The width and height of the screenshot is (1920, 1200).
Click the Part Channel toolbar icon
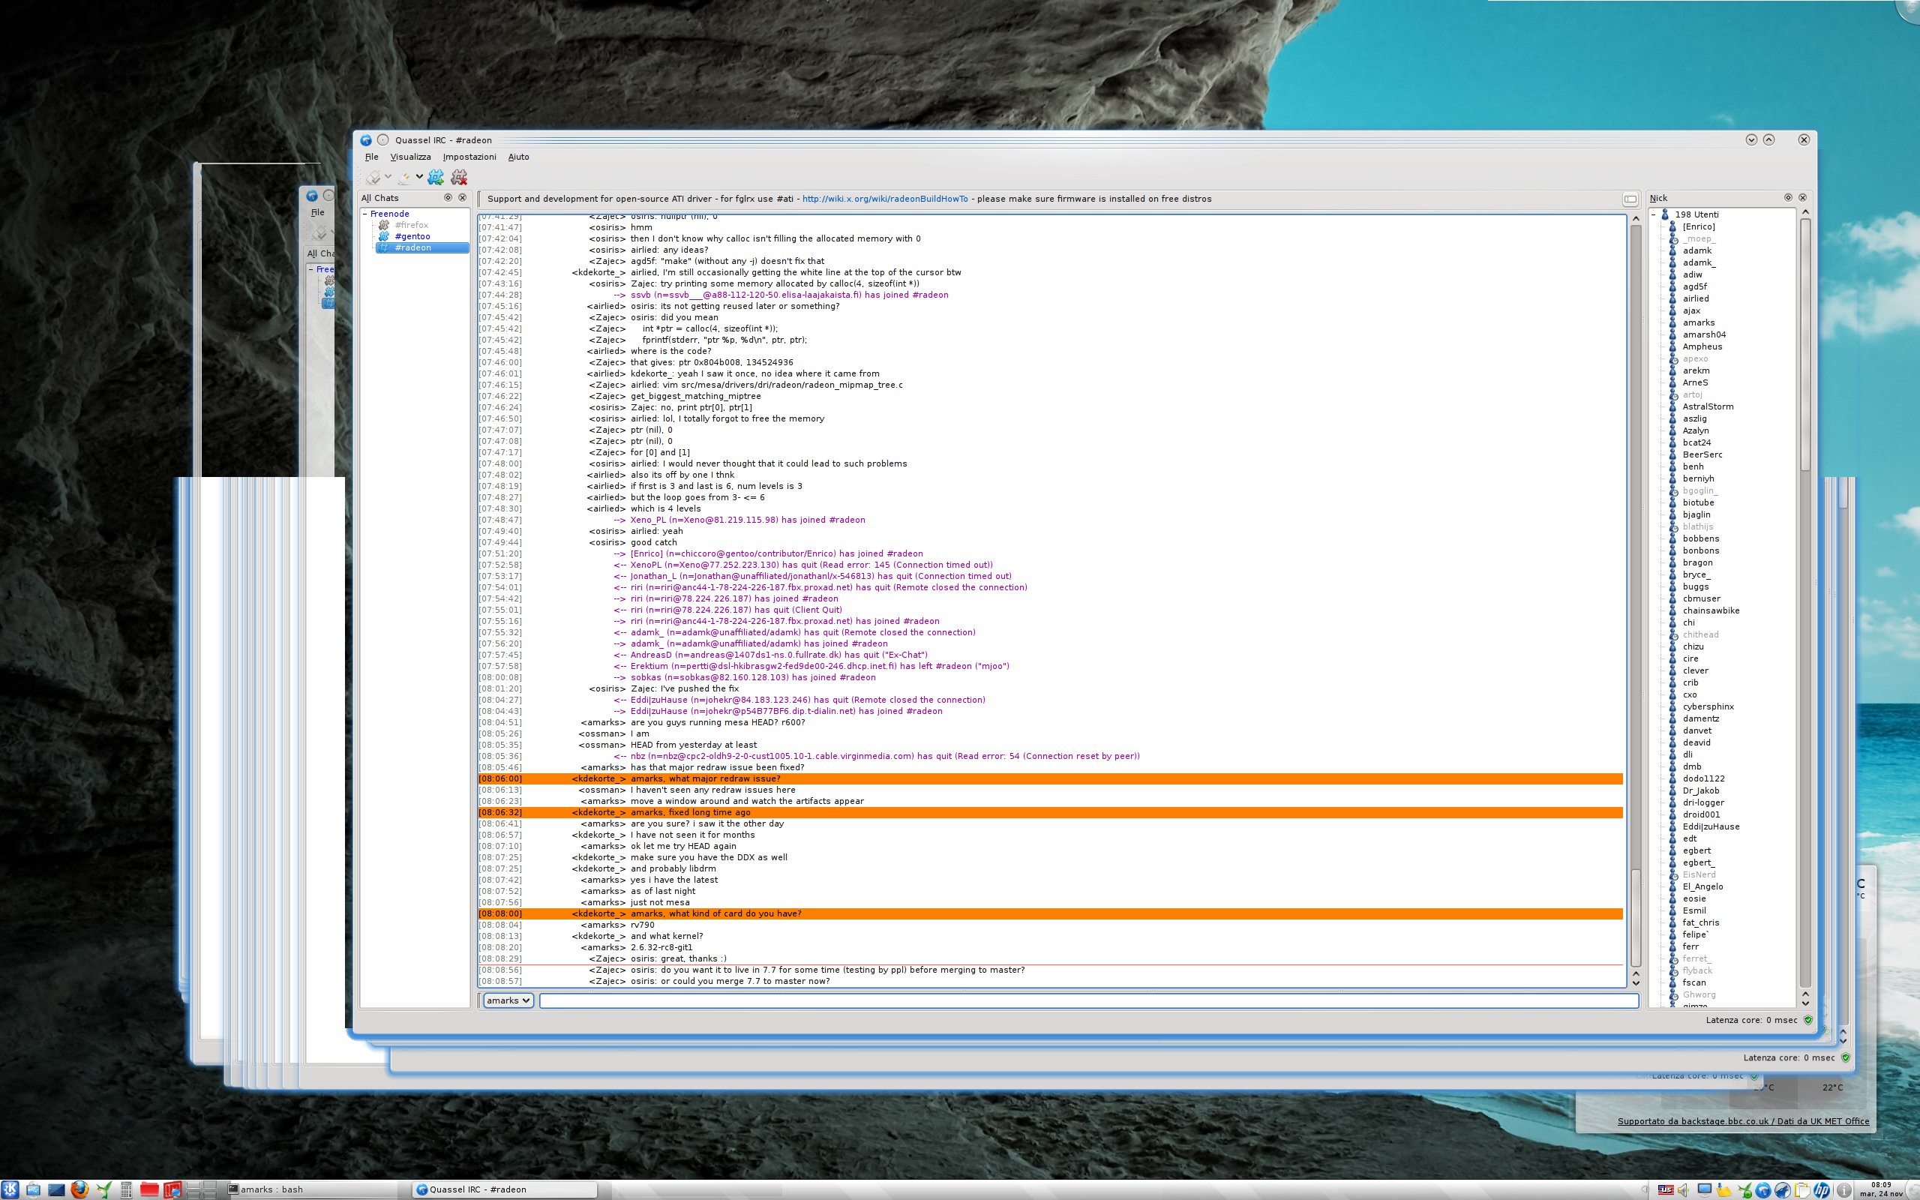coord(458,177)
